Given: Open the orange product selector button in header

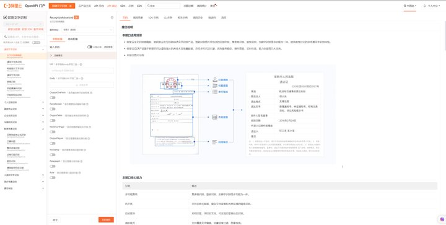Looking at the screenshot, I should 62,6.
